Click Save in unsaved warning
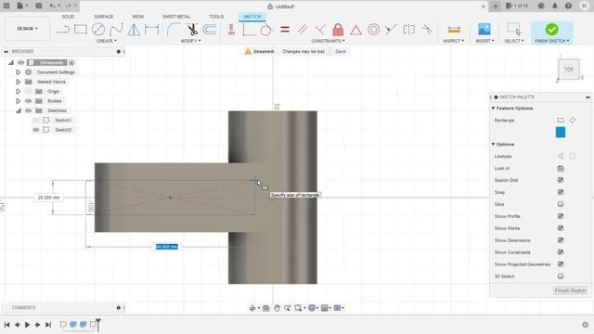This screenshot has height=334, width=594. 341,52
